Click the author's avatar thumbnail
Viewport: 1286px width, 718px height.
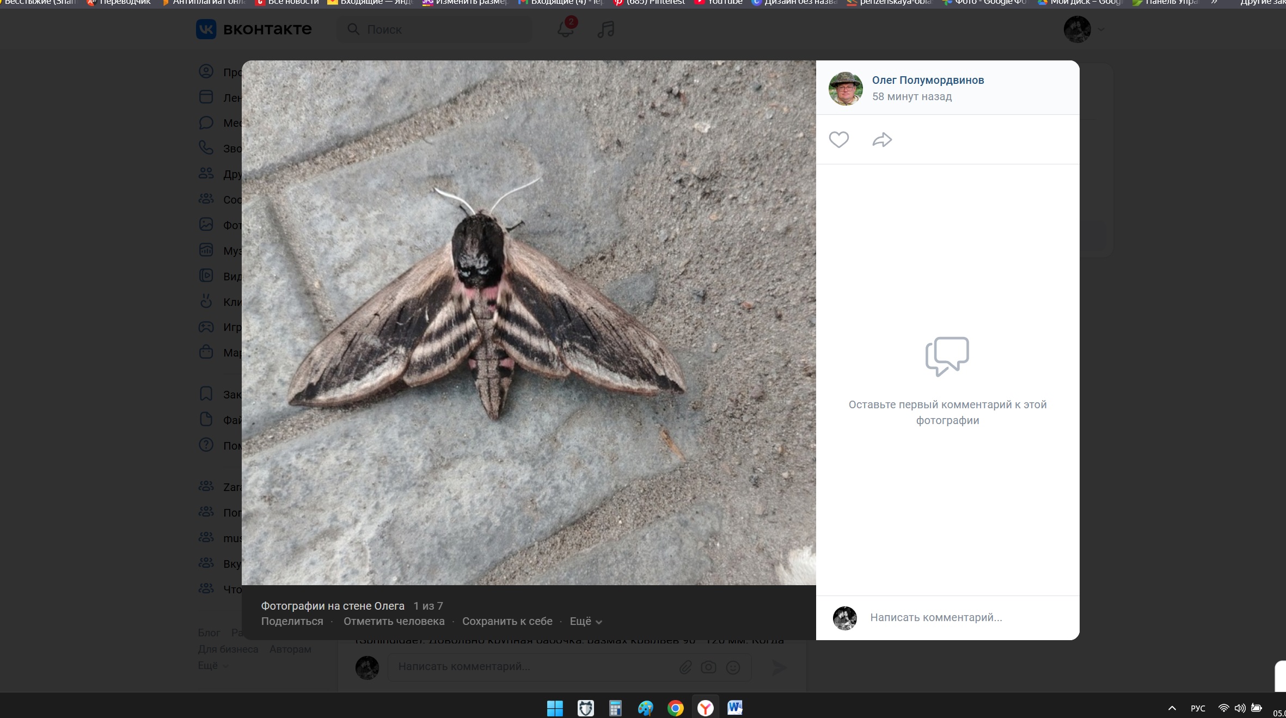click(846, 88)
